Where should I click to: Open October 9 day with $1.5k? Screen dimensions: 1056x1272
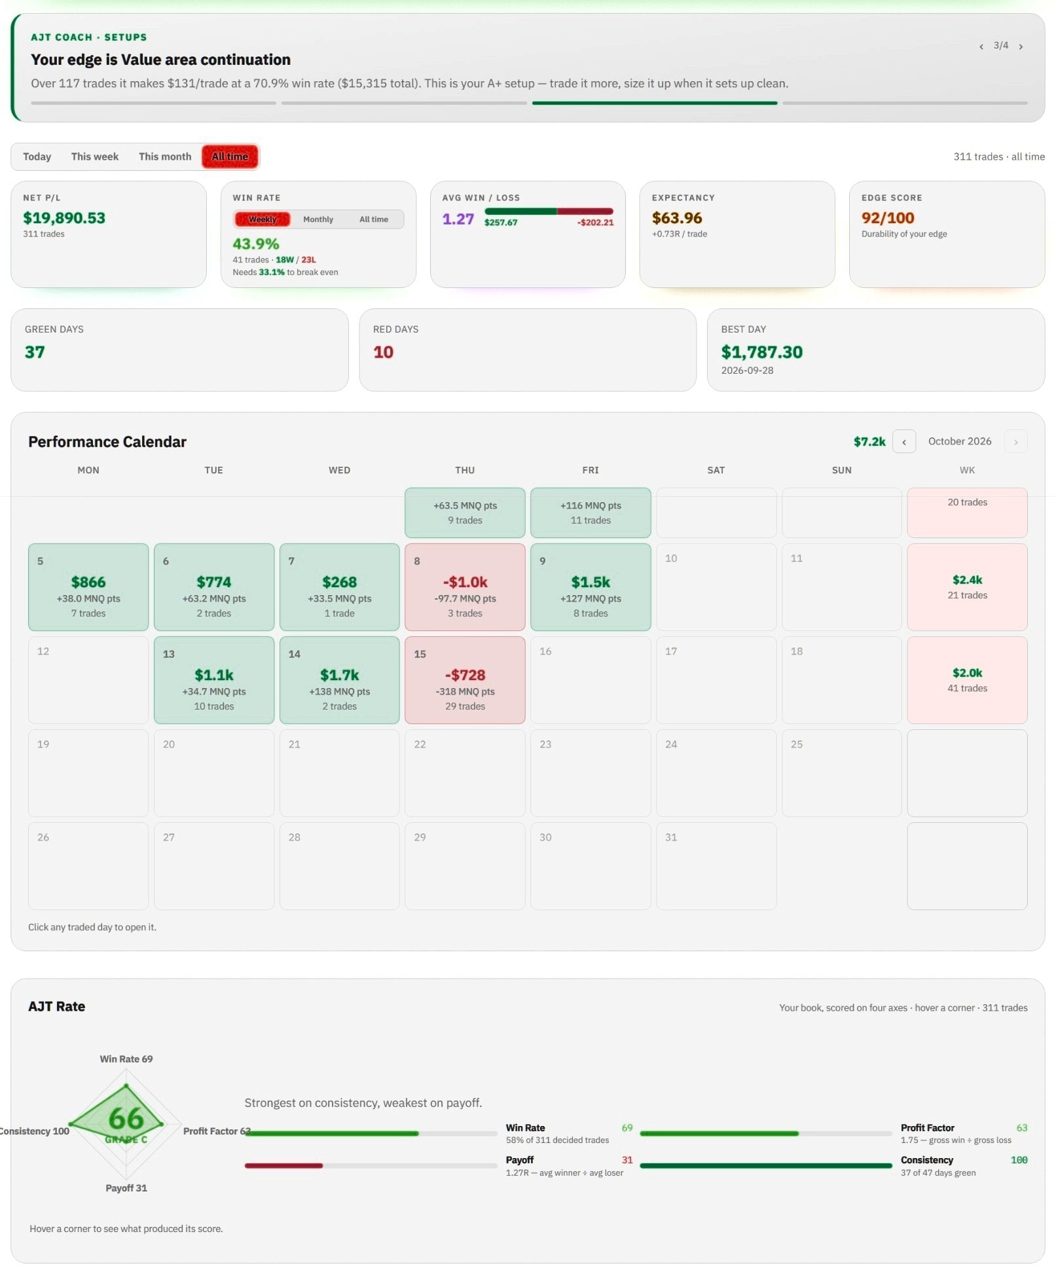[x=591, y=587]
